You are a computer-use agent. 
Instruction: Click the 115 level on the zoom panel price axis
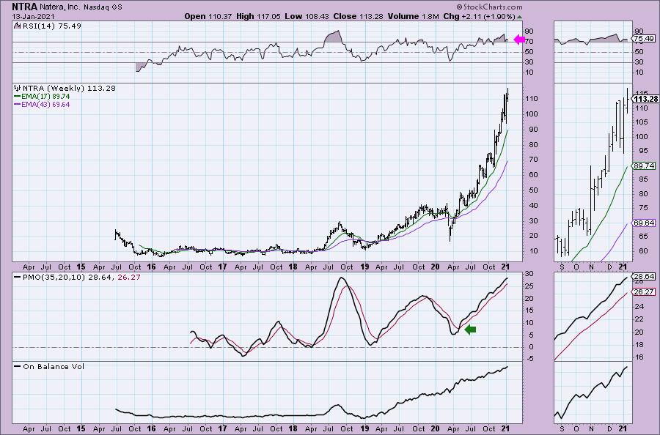[x=641, y=93]
